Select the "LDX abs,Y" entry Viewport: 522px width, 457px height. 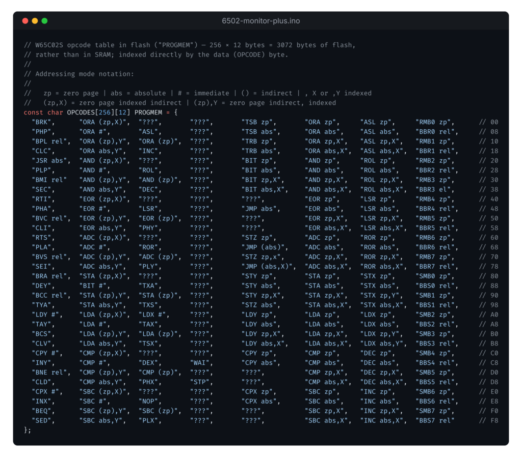tap(381, 344)
